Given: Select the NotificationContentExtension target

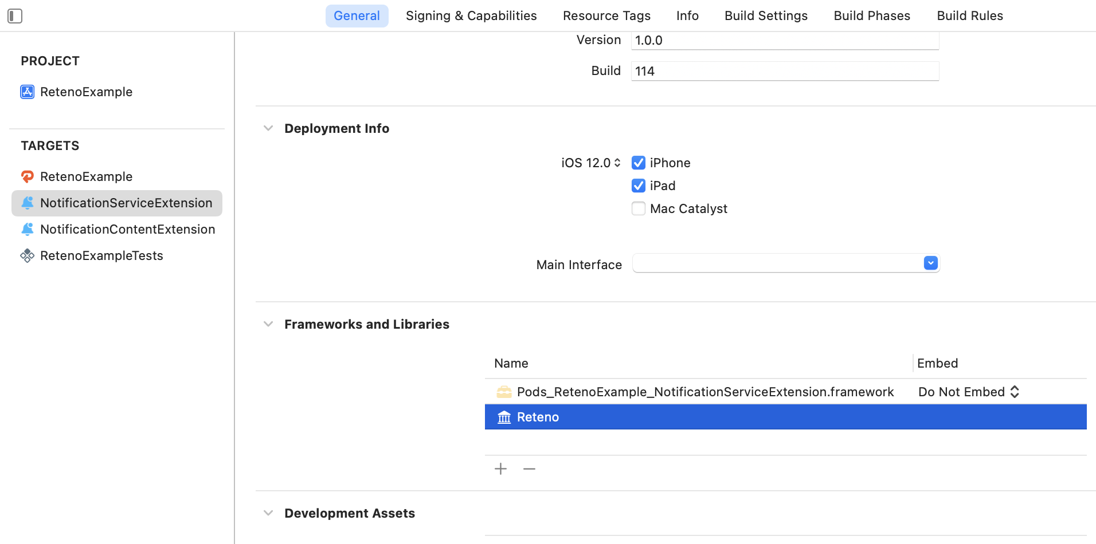Looking at the screenshot, I should (117, 229).
